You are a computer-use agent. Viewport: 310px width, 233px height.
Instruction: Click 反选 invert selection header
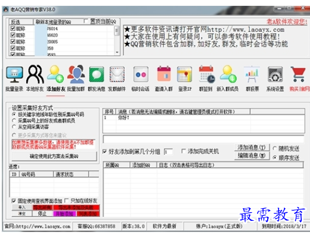(21, 21)
